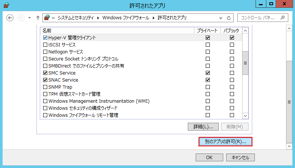This screenshot has height=168, width=295.
Task: Check TPM 仮想スマートカード管理 checkbox
Action: (45, 94)
